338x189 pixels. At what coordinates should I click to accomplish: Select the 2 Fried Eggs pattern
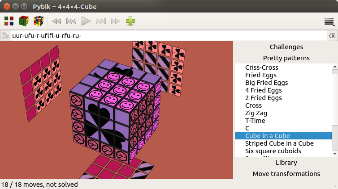coord(283,98)
